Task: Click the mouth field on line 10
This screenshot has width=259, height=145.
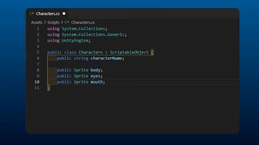Action: [x=97, y=82]
